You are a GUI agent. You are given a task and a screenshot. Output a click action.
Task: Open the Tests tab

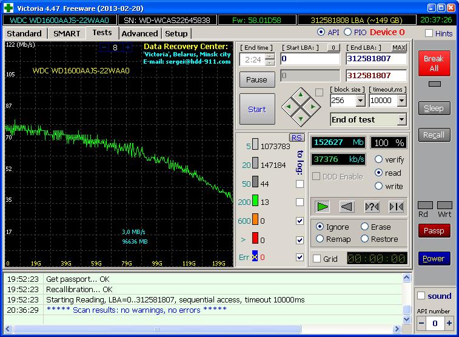point(102,33)
